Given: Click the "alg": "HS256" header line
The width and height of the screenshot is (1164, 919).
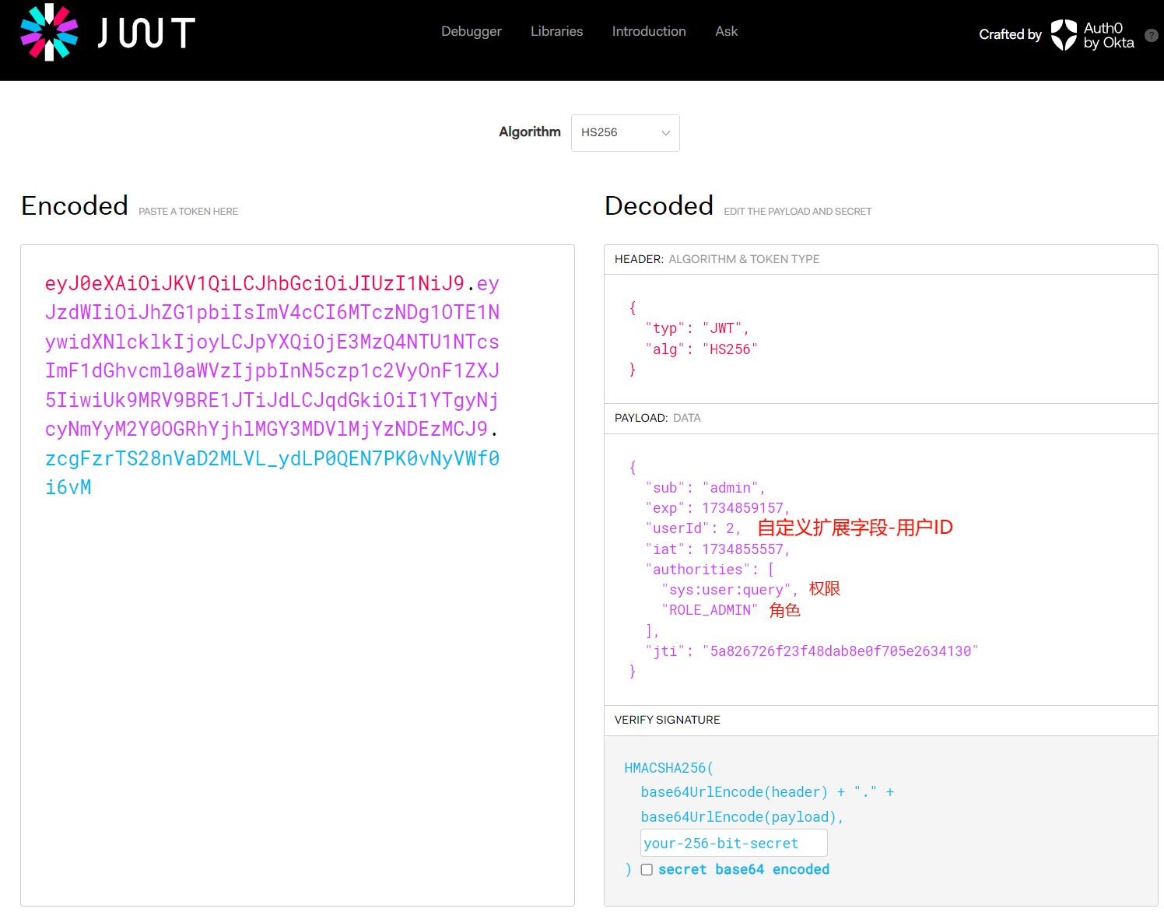Looking at the screenshot, I should point(701,349).
